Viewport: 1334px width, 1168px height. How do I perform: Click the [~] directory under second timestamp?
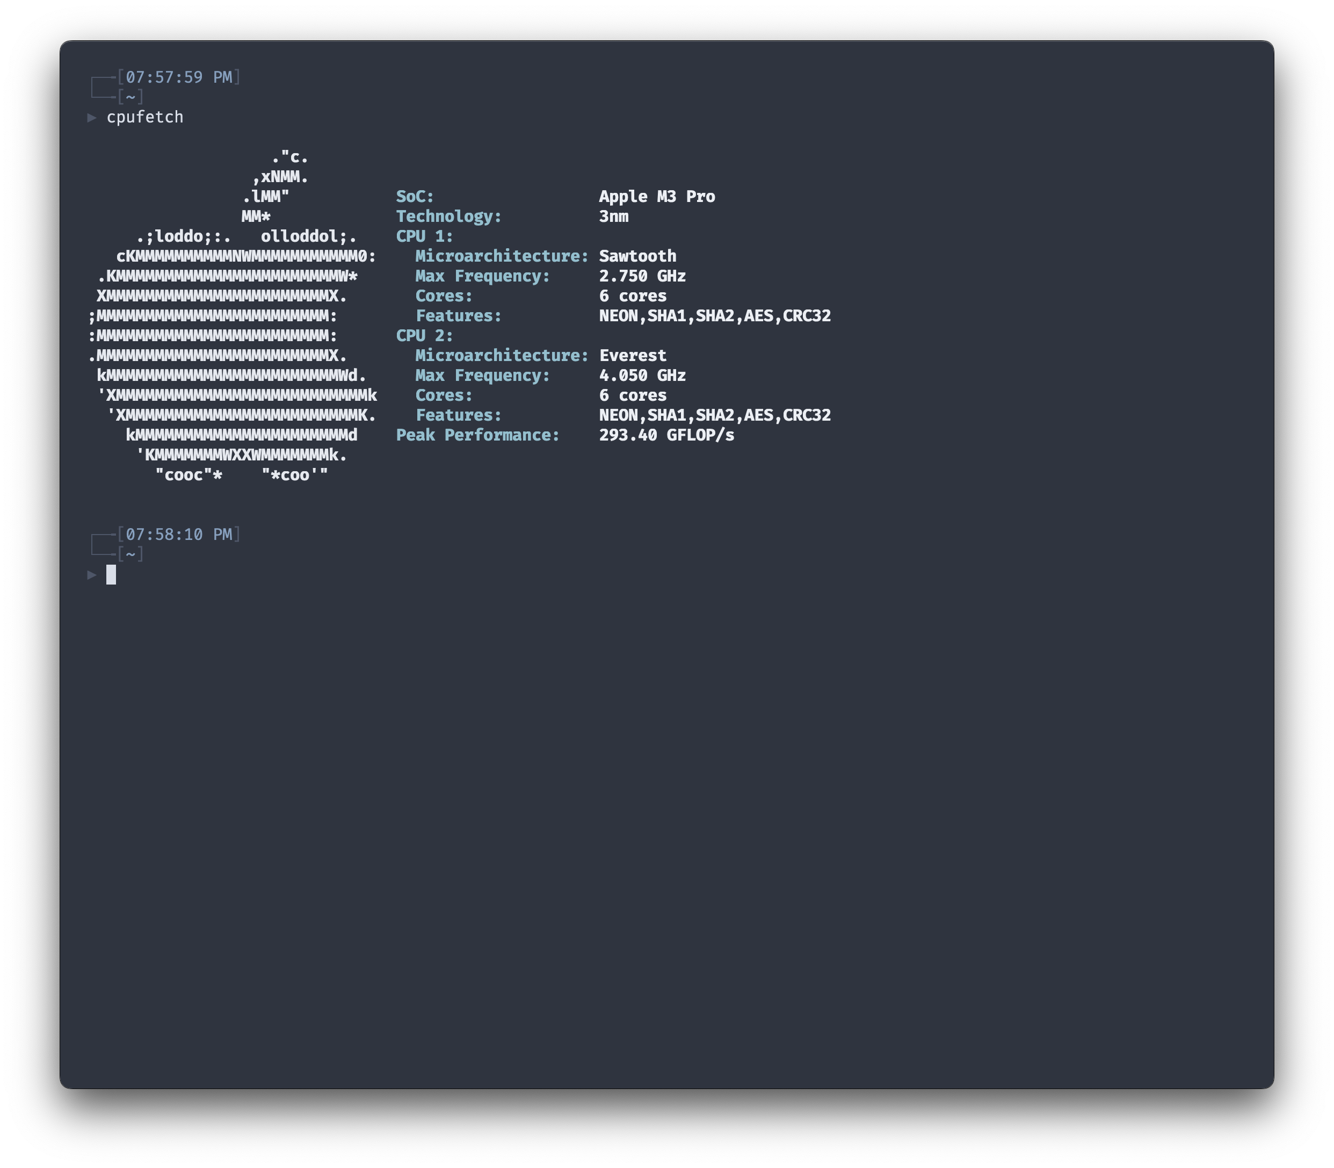pyautogui.click(x=130, y=554)
